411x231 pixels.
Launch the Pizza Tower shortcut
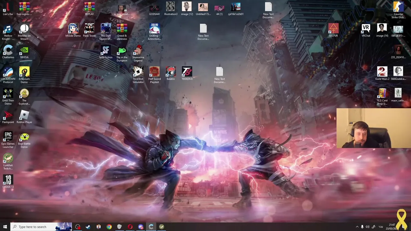point(89,30)
